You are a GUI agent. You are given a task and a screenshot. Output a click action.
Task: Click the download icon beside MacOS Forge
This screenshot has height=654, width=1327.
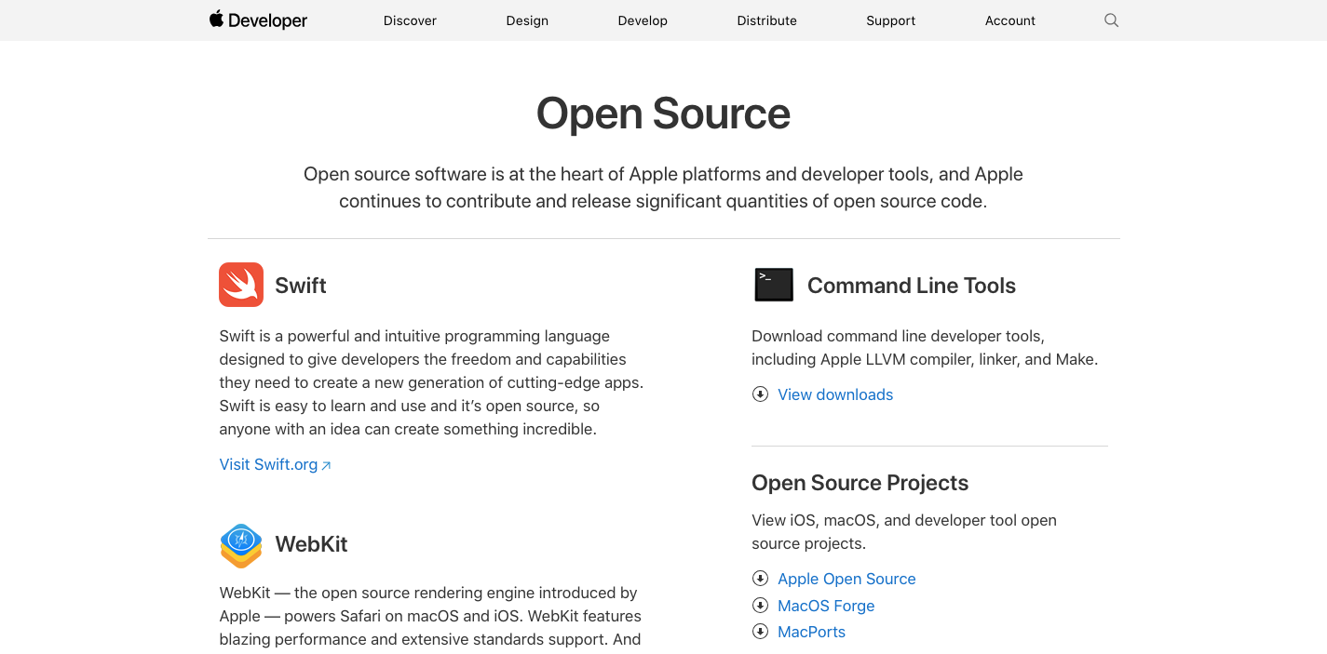(x=760, y=606)
